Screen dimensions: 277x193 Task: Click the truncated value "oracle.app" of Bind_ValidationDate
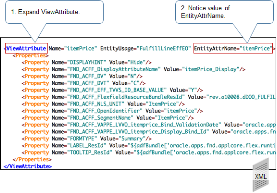[x=259, y=125]
